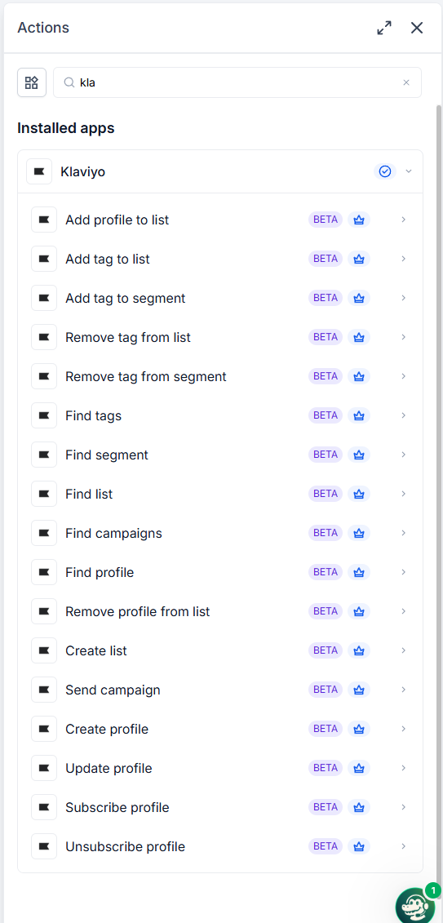Choose the Update profile action
Screen dimensions: 443x923
click(220, 768)
